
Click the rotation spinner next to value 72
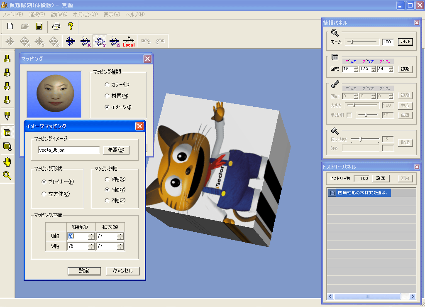(x=356, y=69)
